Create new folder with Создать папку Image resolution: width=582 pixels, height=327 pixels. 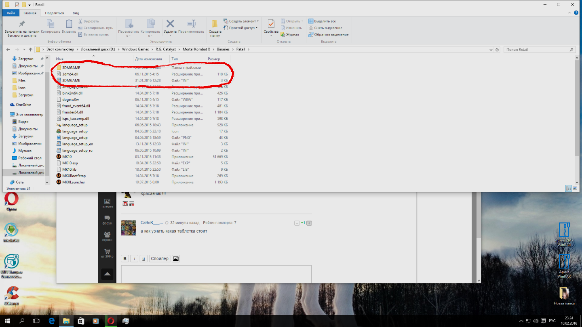pyautogui.click(x=215, y=28)
